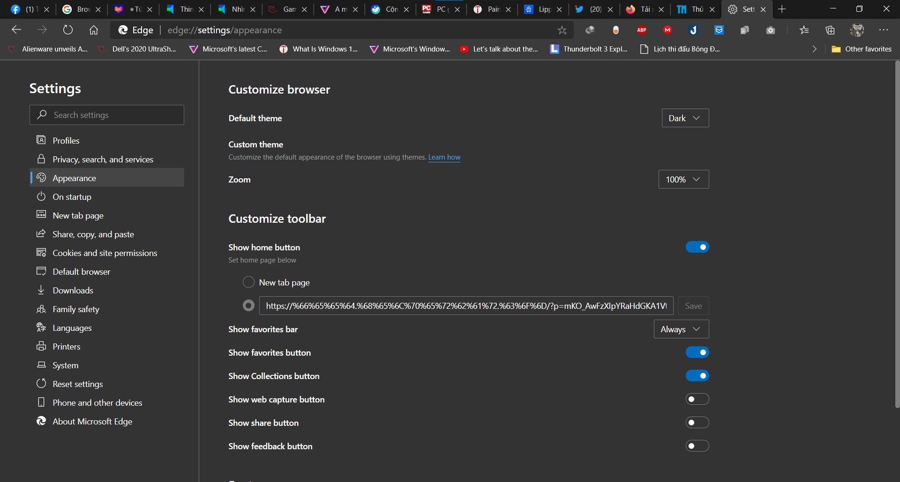Viewport: 900px width, 482px height.
Task: Open the Zoom percentage dropdown
Action: 683,179
